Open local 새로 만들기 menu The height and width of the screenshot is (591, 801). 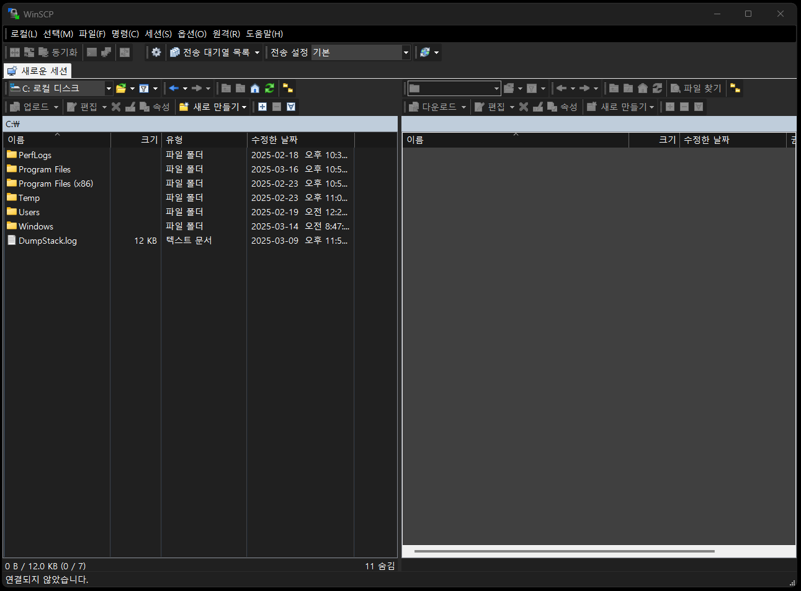pos(213,107)
